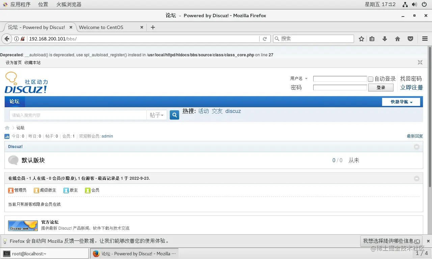Open the 帖子 search type dropdown
The width and height of the screenshot is (432, 259).
click(x=157, y=115)
